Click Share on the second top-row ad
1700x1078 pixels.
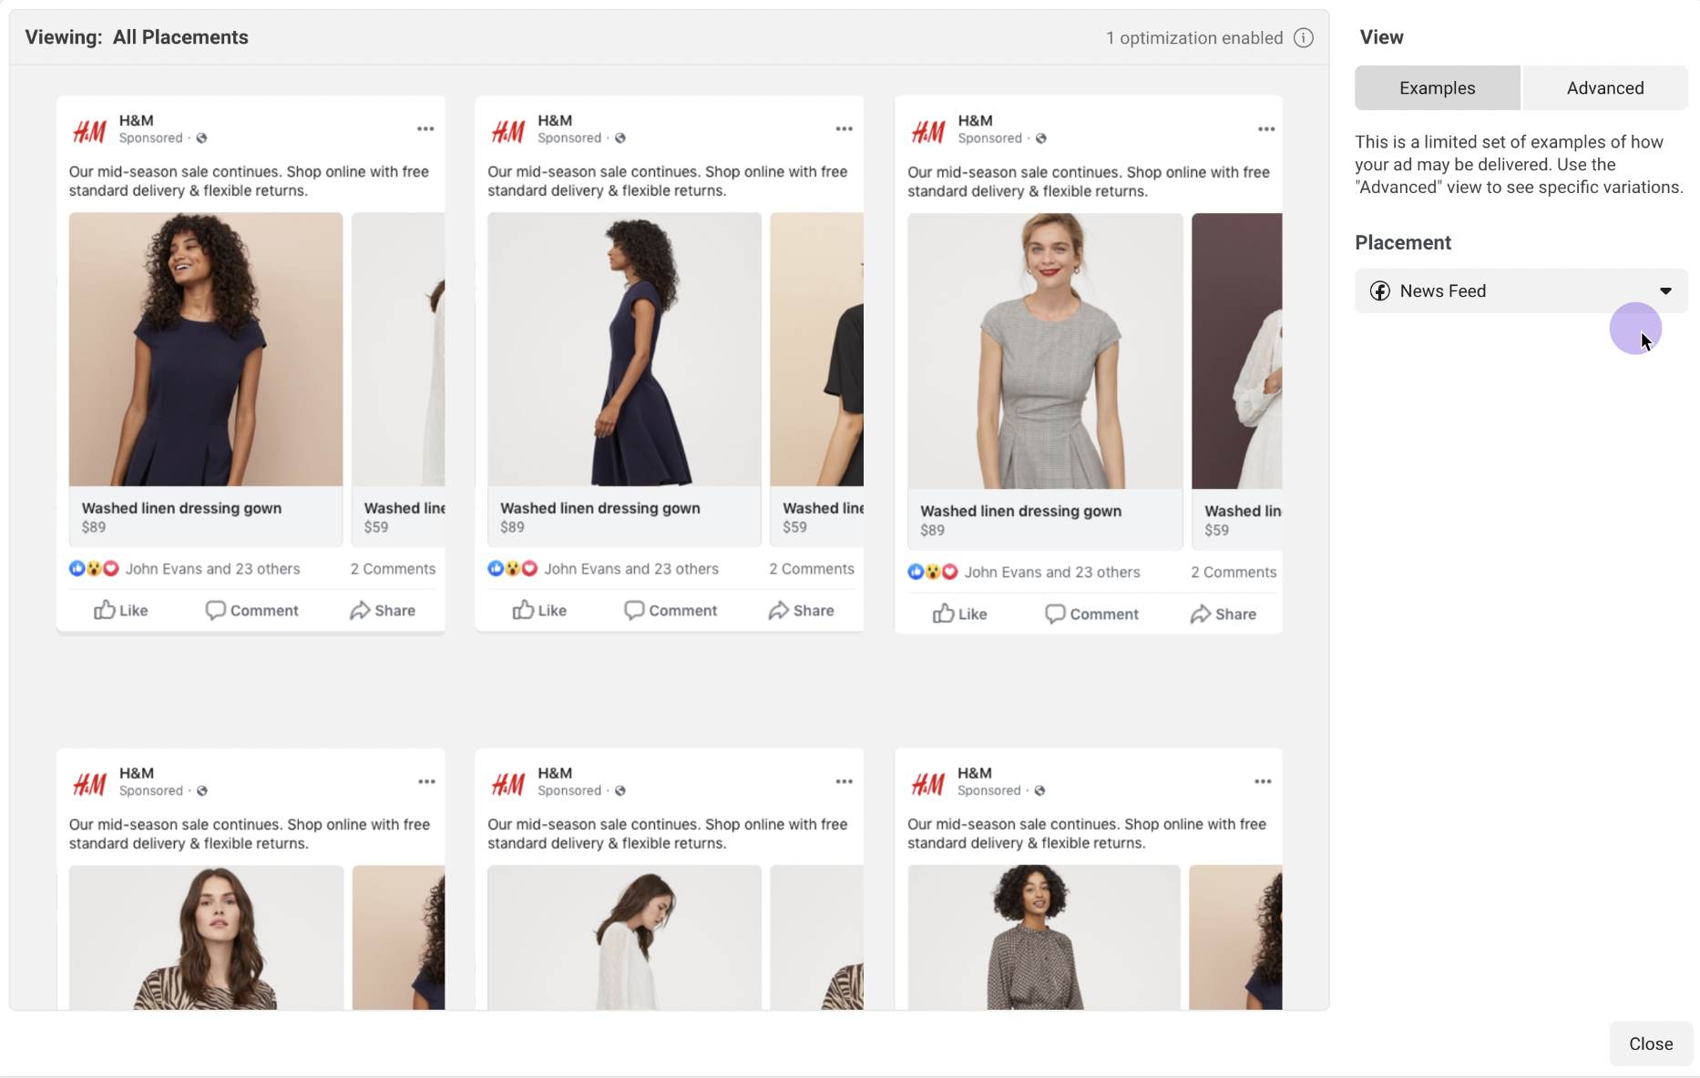(801, 610)
